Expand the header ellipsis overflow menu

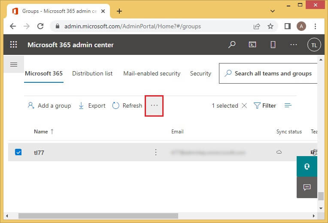tap(294, 45)
